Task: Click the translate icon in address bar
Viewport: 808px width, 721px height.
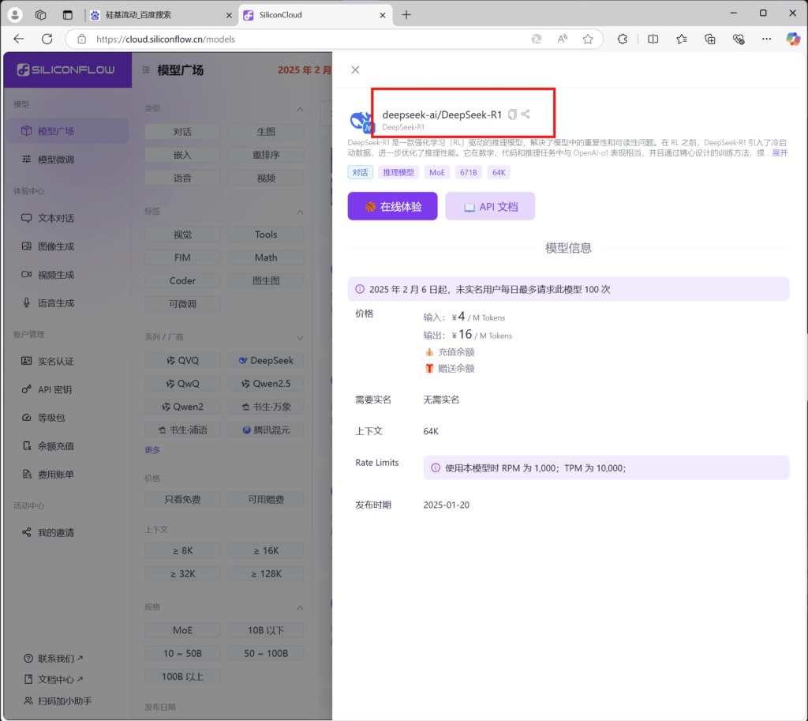Action: click(x=537, y=39)
